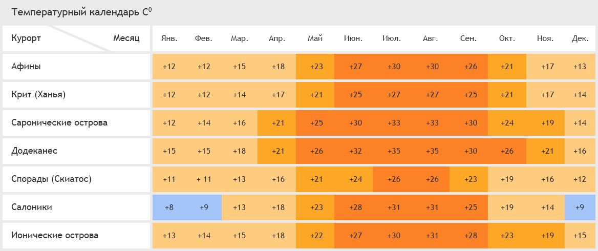Select the "Крит (Ханья)" resort name
This screenshot has height=251, width=598.
39,95
